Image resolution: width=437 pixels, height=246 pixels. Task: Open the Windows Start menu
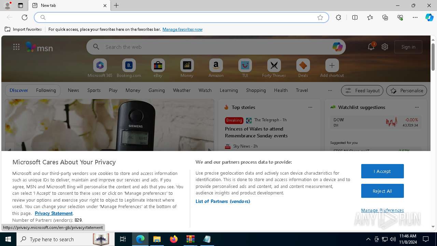pyautogui.click(x=8, y=239)
